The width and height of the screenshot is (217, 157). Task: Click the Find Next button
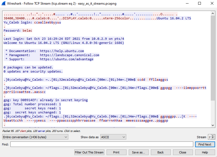point(205,144)
